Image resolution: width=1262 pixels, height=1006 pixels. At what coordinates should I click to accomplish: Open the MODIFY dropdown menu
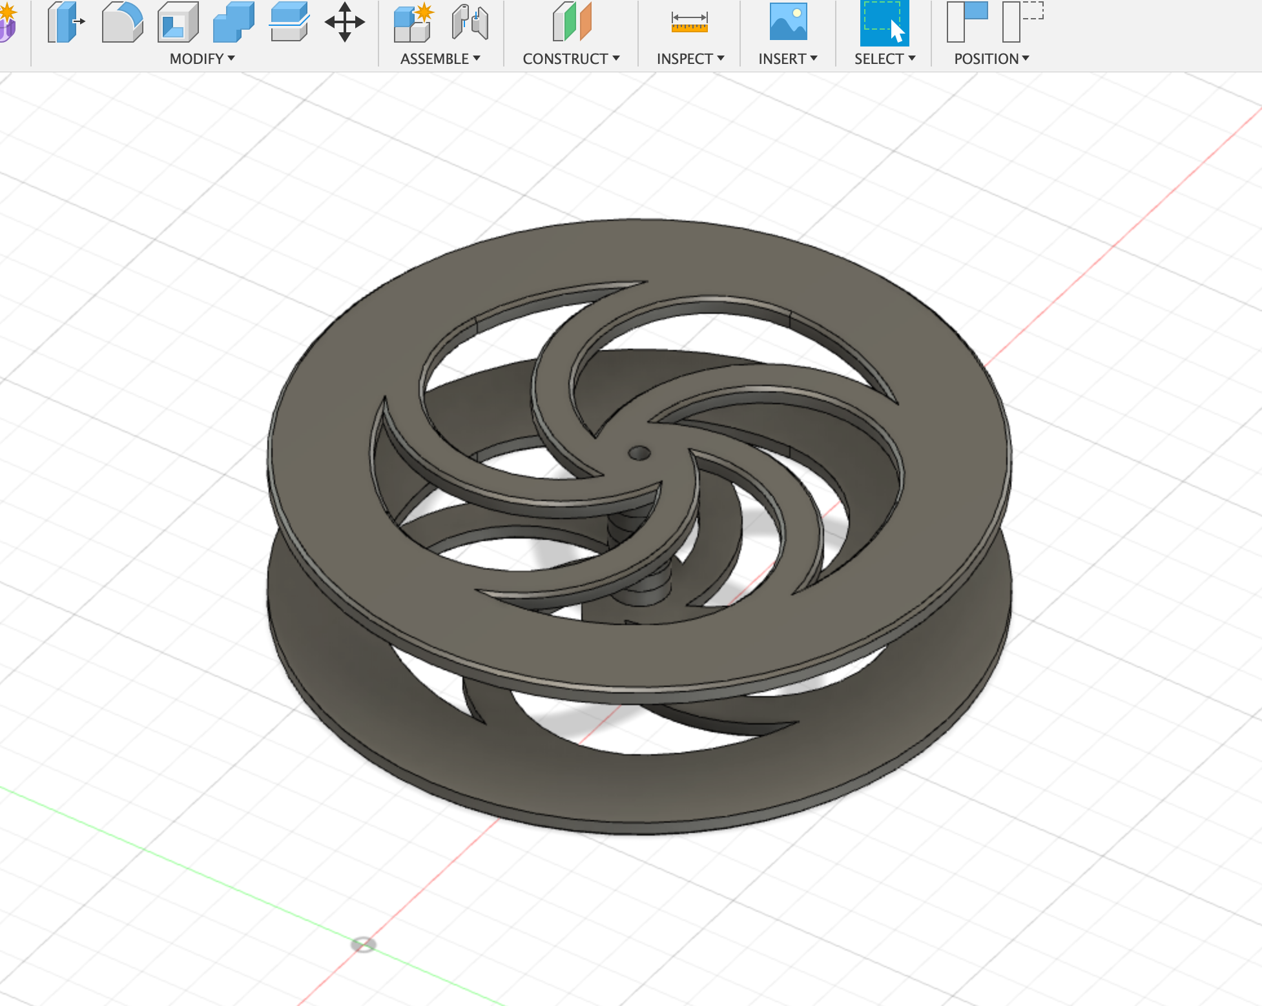pos(202,59)
